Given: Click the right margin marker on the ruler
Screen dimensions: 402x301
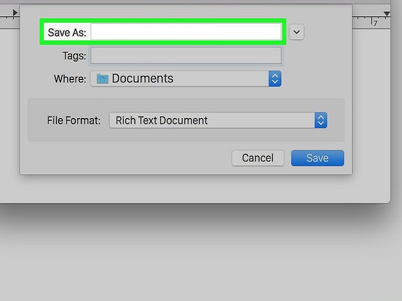Looking at the screenshot, I should pyautogui.click(x=387, y=13).
